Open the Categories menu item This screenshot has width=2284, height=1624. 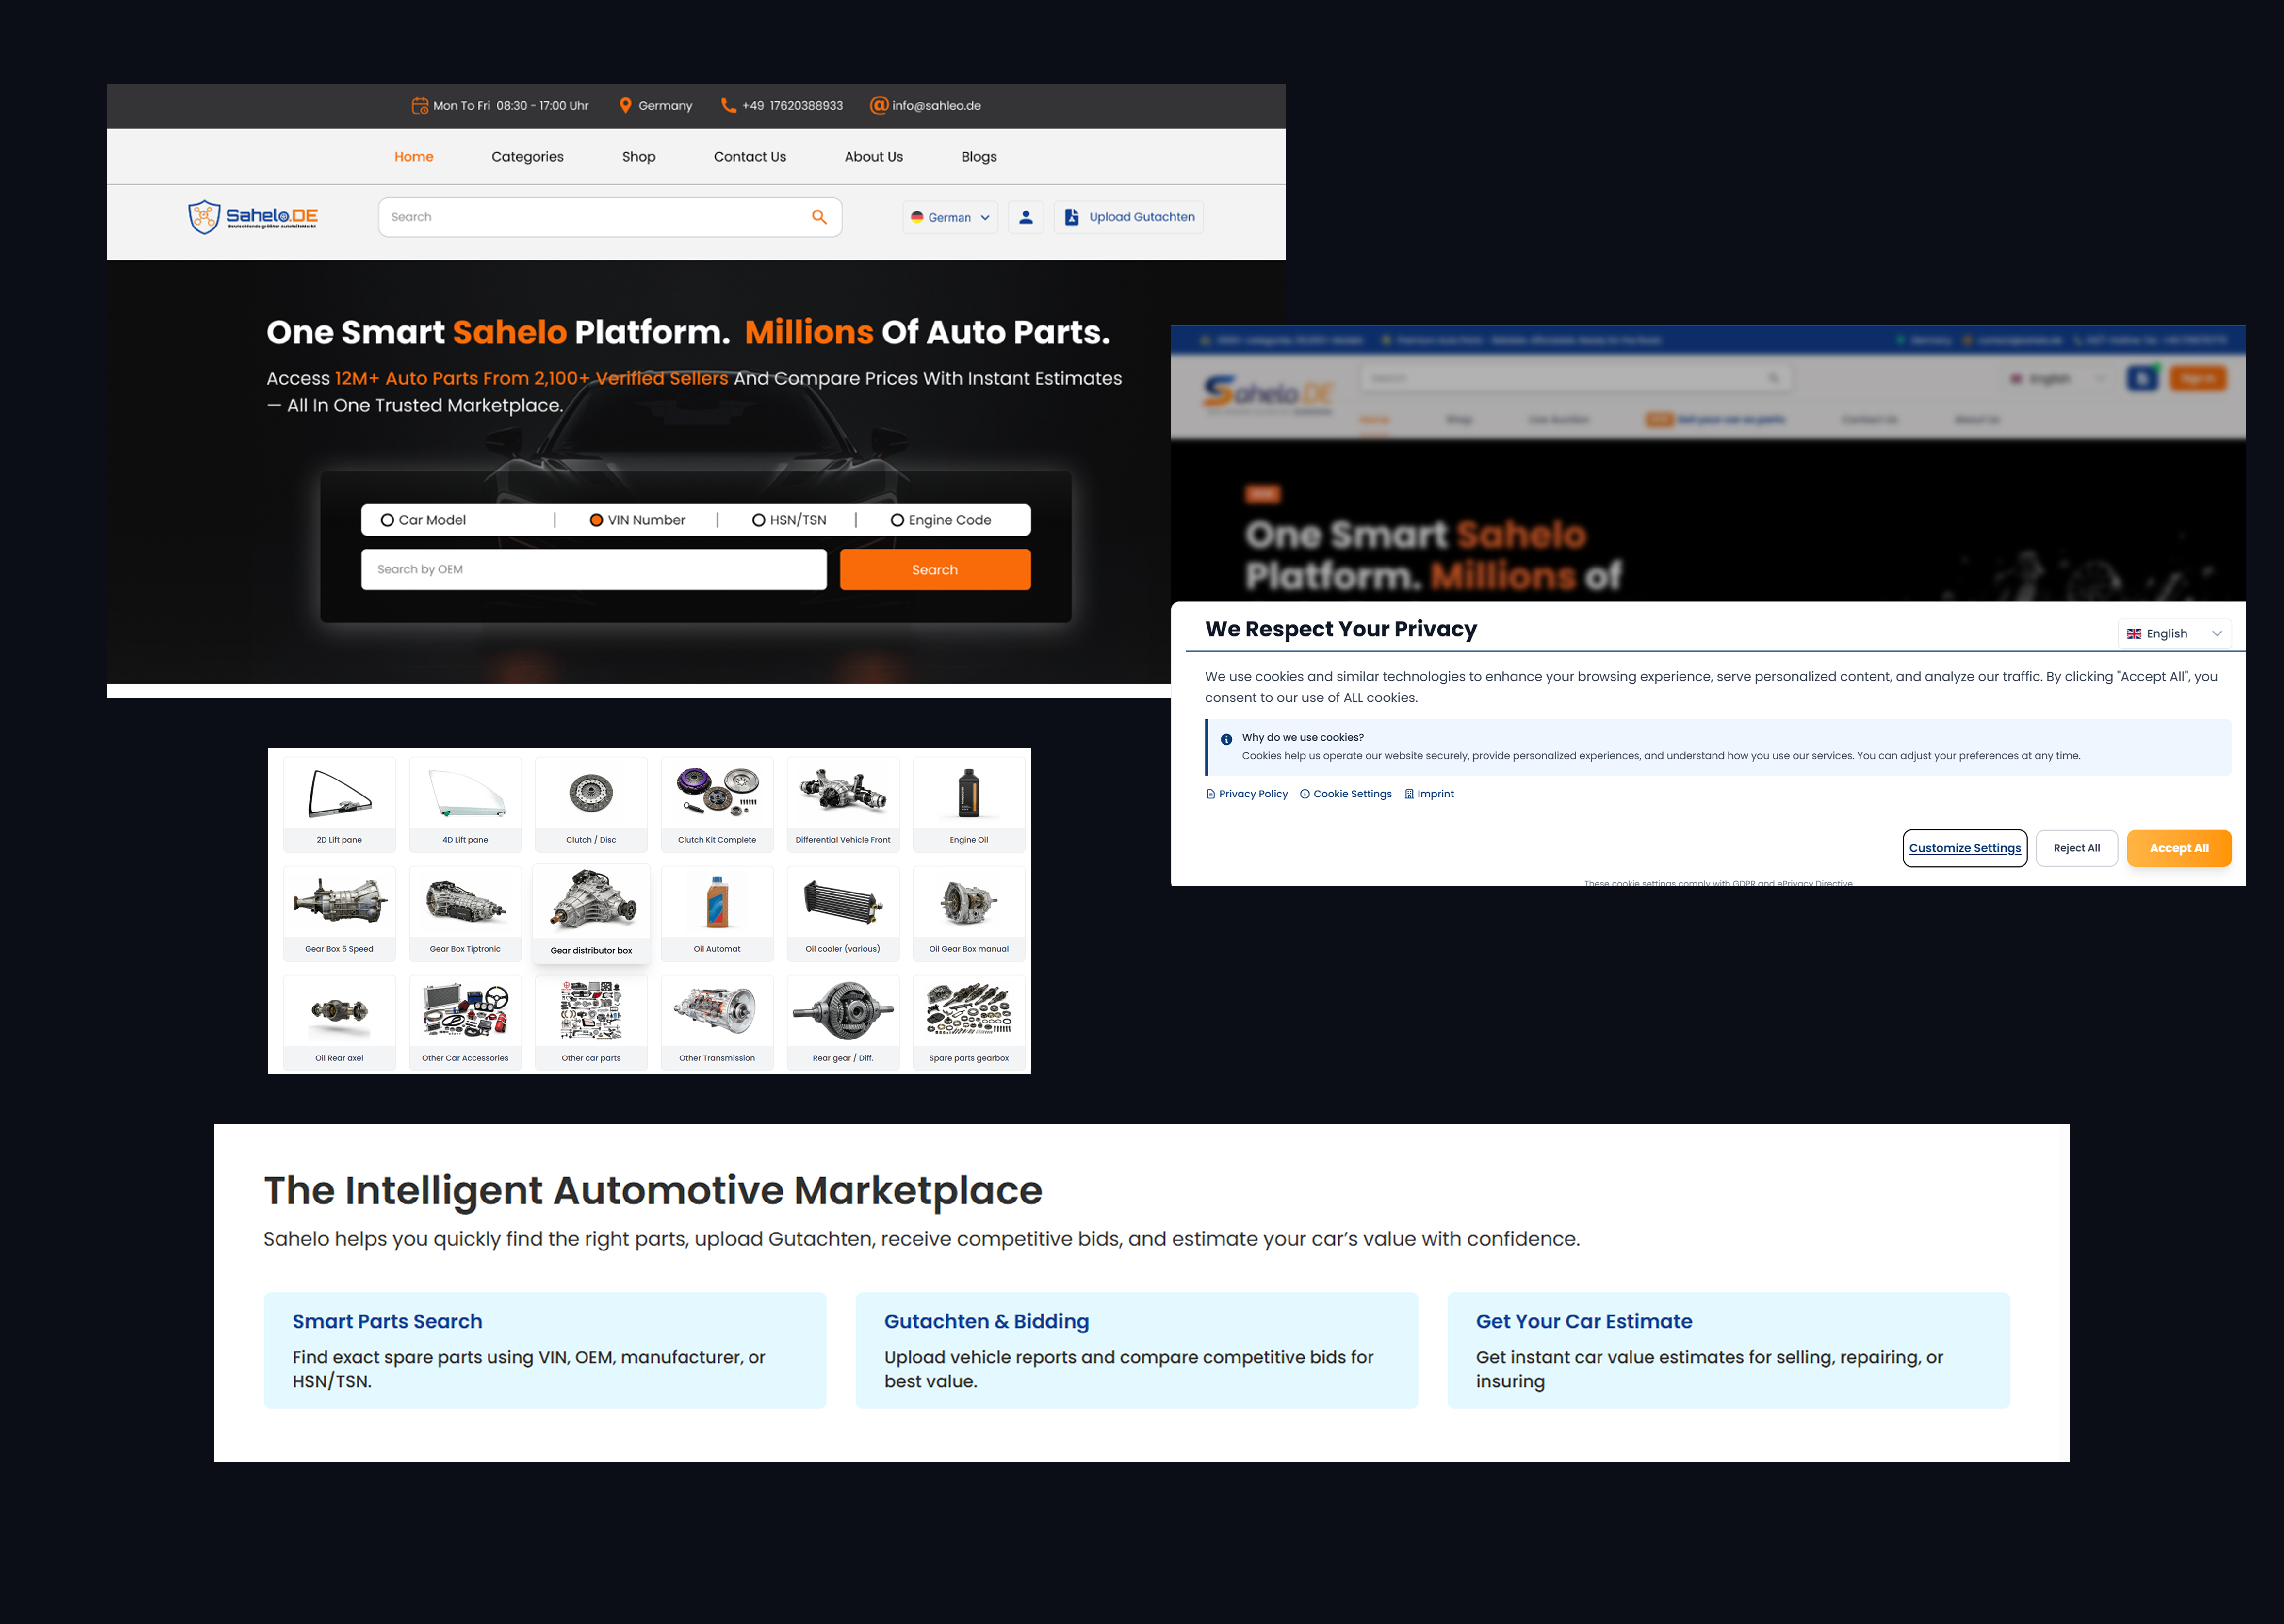pyautogui.click(x=527, y=157)
